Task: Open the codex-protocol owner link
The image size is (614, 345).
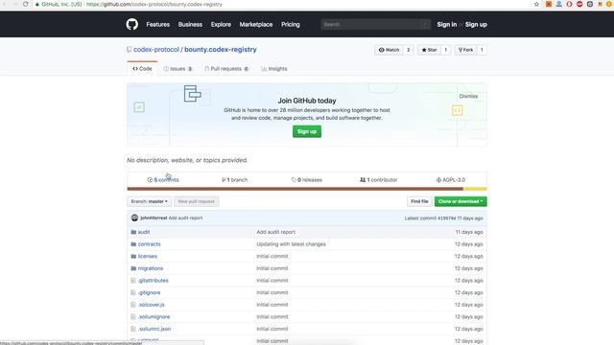Action: [156, 50]
